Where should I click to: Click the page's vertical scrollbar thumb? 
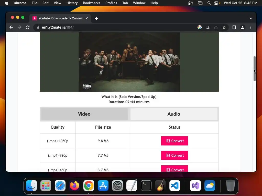pyautogui.click(x=255, y=69)
